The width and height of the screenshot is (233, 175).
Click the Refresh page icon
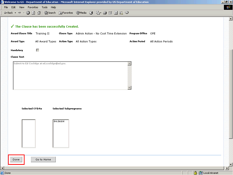(x=33, y=13)
